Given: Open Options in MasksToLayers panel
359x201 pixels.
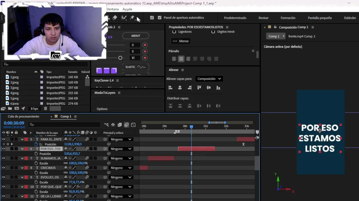Looking at the screenshot, I should click(102, 109).
